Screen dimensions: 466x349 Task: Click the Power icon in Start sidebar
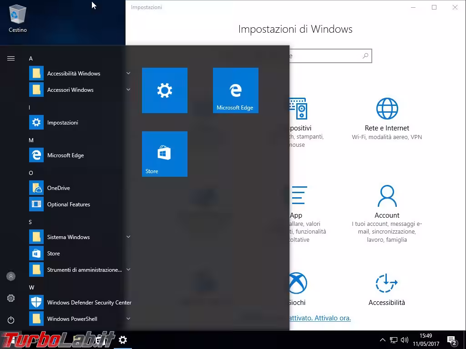[x=11, y=320]
